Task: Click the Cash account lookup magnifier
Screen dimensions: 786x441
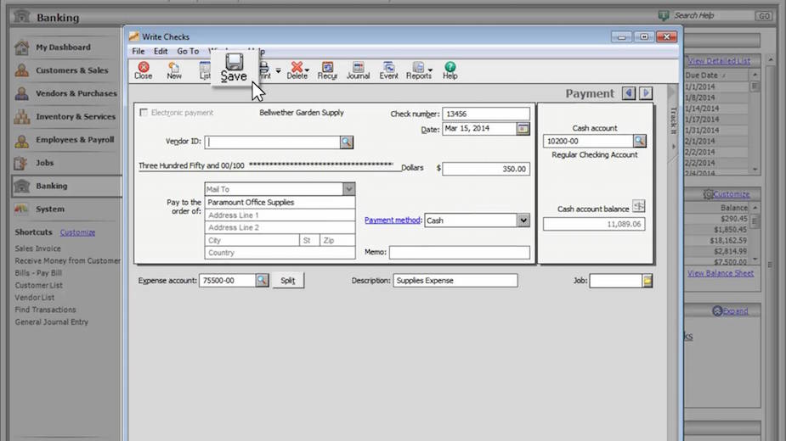Action: tap(639, 141)
